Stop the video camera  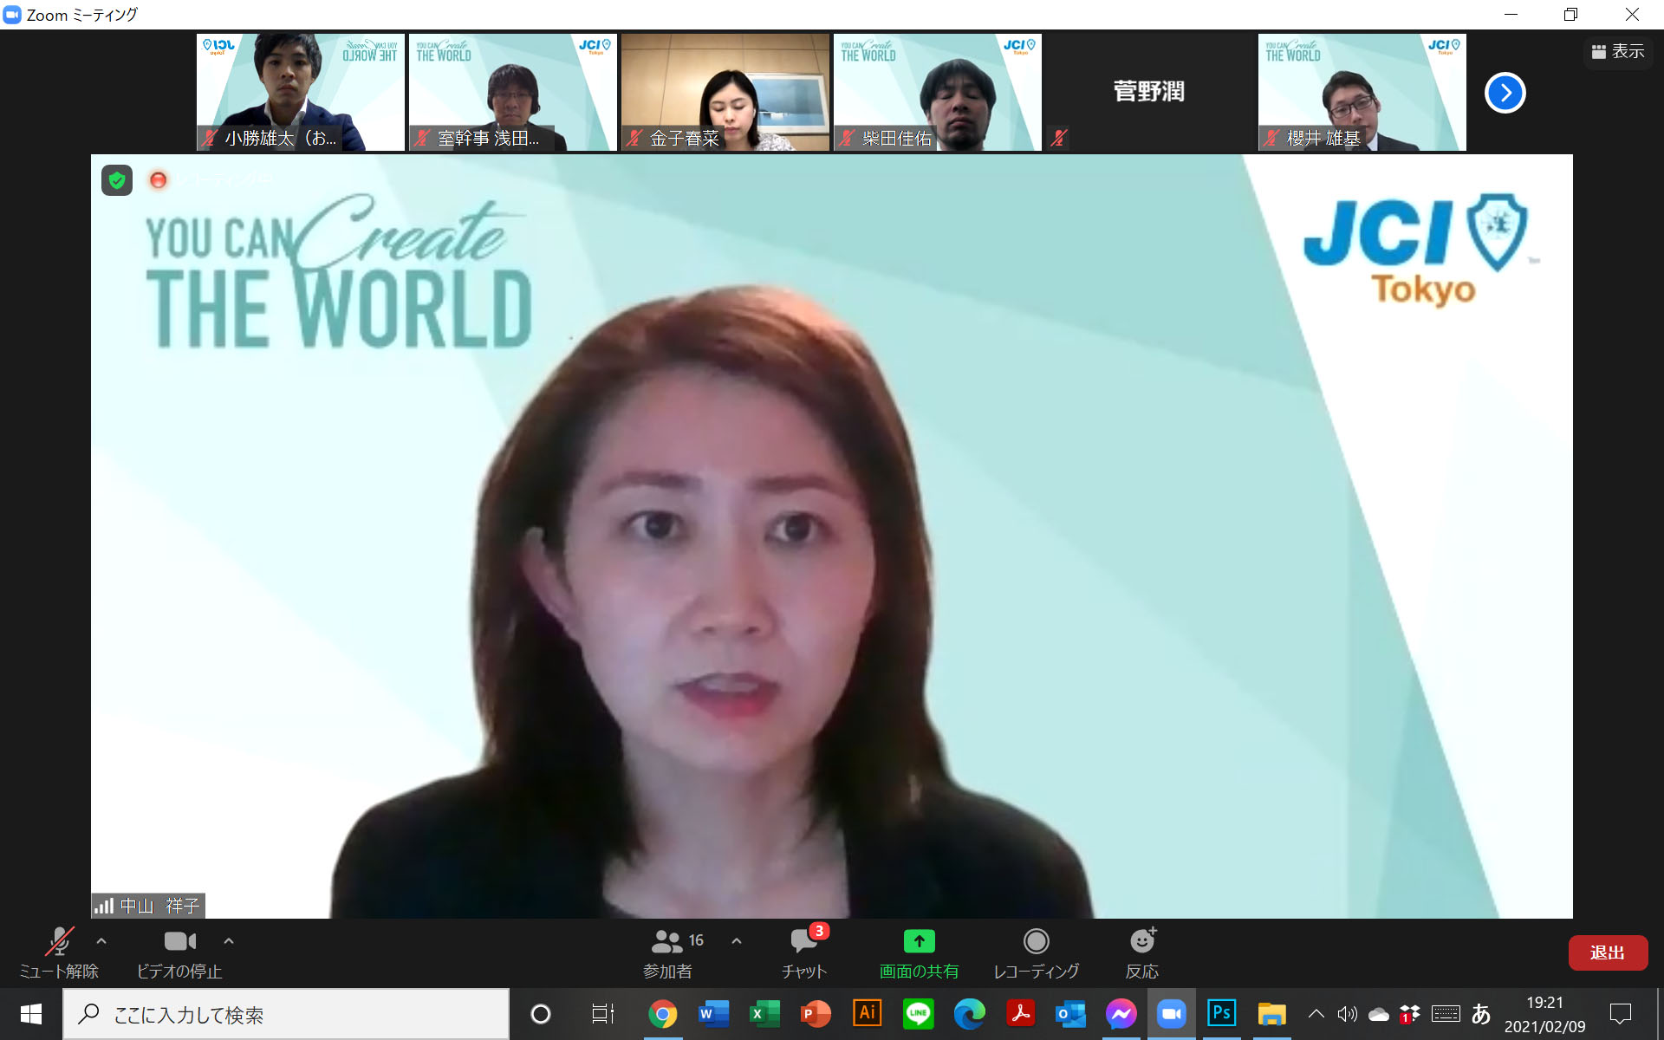tap(179, 952)
